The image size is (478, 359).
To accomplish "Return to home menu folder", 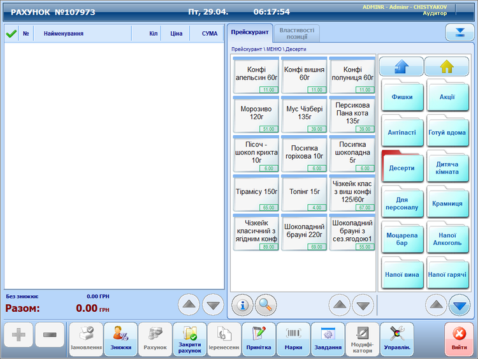I will point(446,66).
